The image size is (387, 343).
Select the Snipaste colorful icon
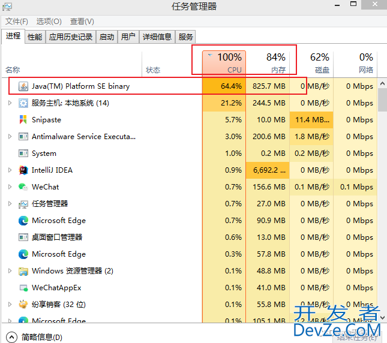pos(23,120)
